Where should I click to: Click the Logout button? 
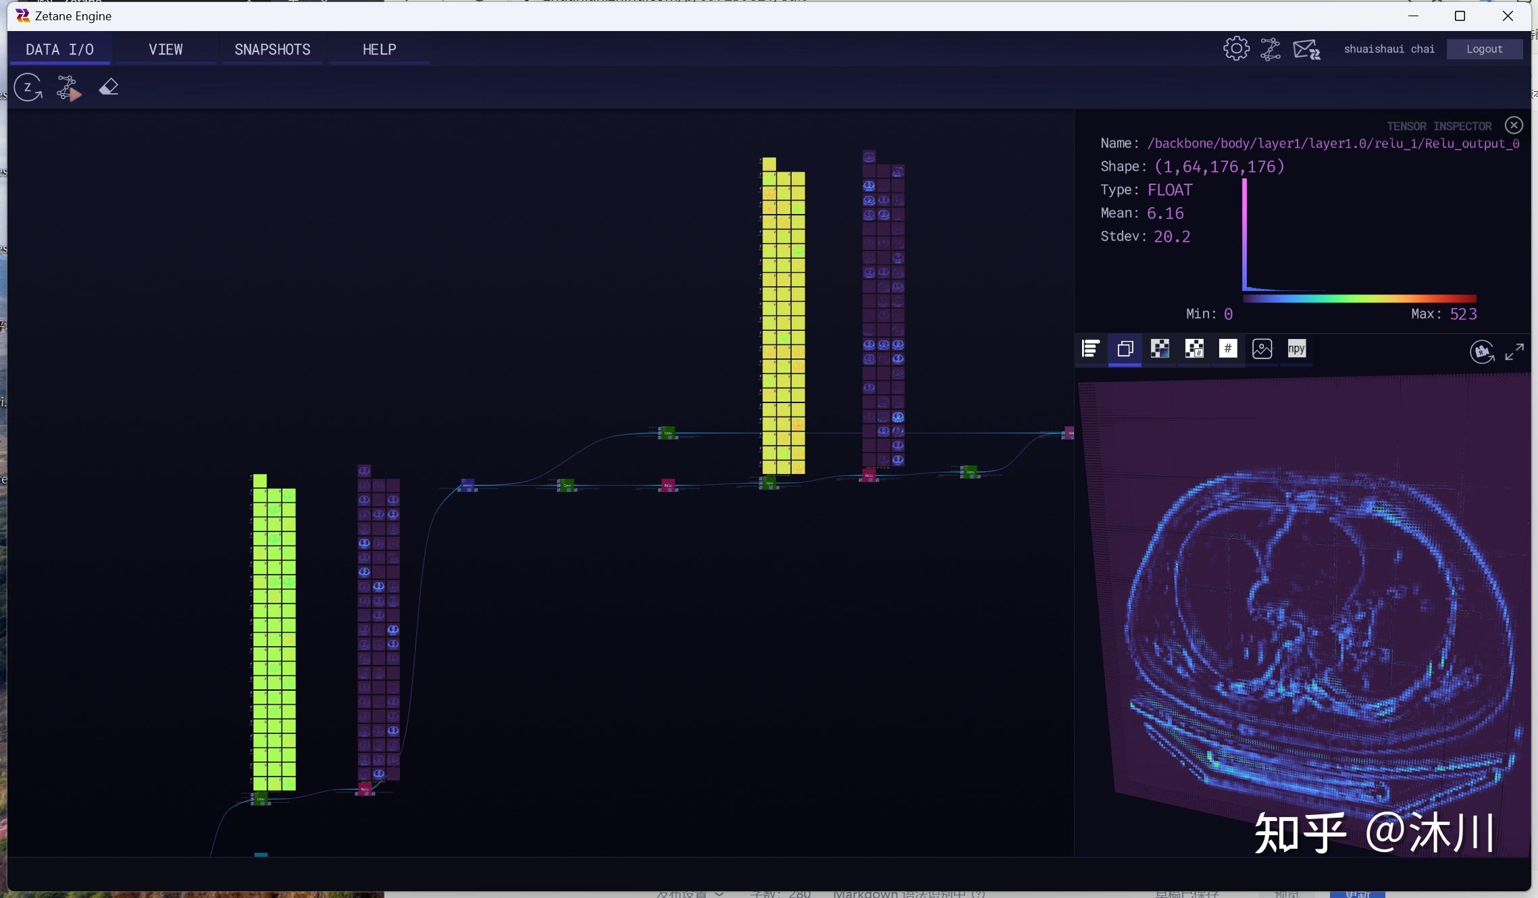[x=1484, y=49]
